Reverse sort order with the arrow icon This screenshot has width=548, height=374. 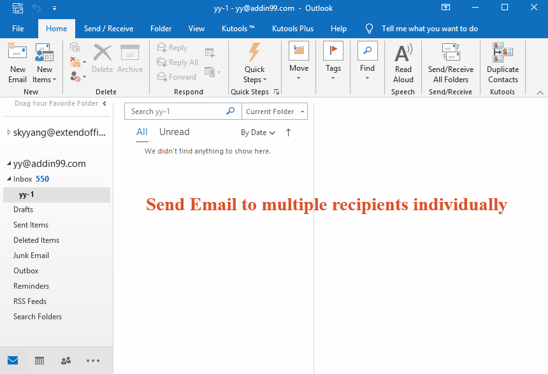click(x=287, y=132)
